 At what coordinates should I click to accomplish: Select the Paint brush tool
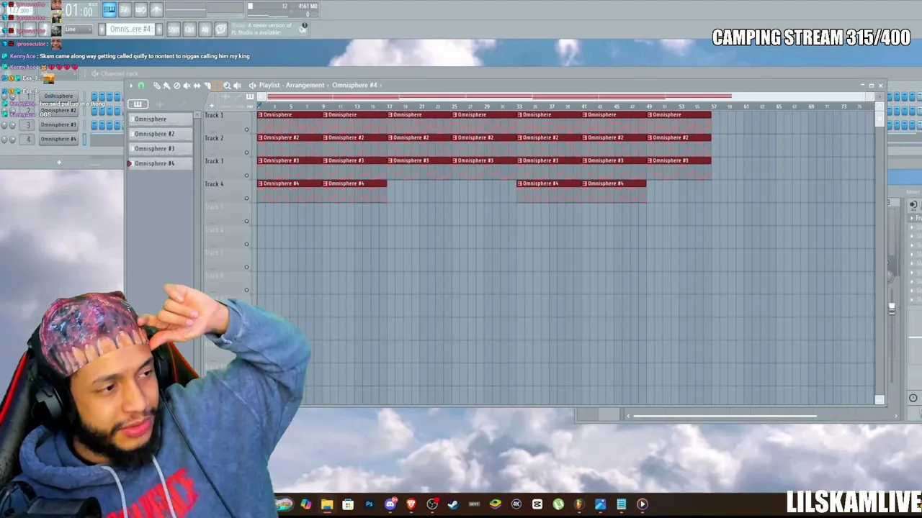tap(166, 86)
